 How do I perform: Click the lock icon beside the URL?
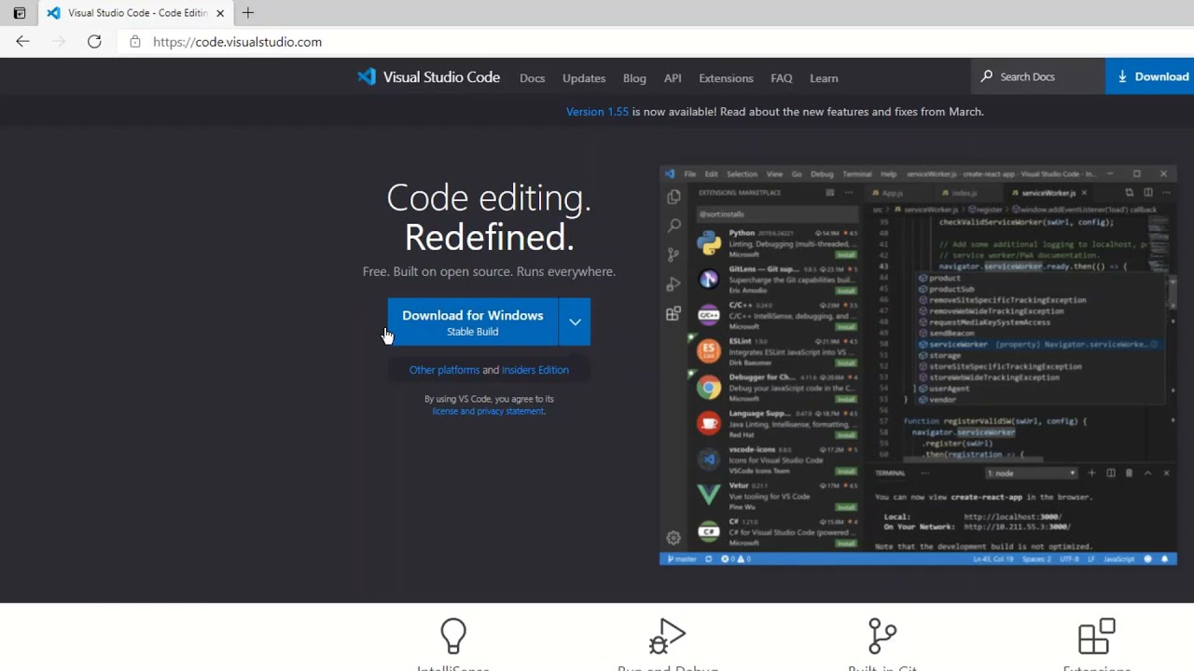135,42
